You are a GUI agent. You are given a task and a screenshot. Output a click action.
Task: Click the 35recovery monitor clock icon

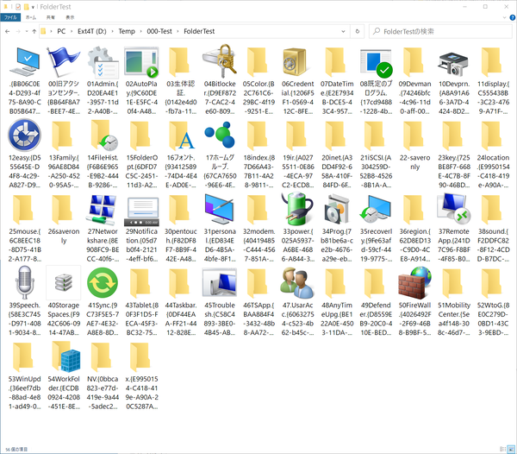375,210
